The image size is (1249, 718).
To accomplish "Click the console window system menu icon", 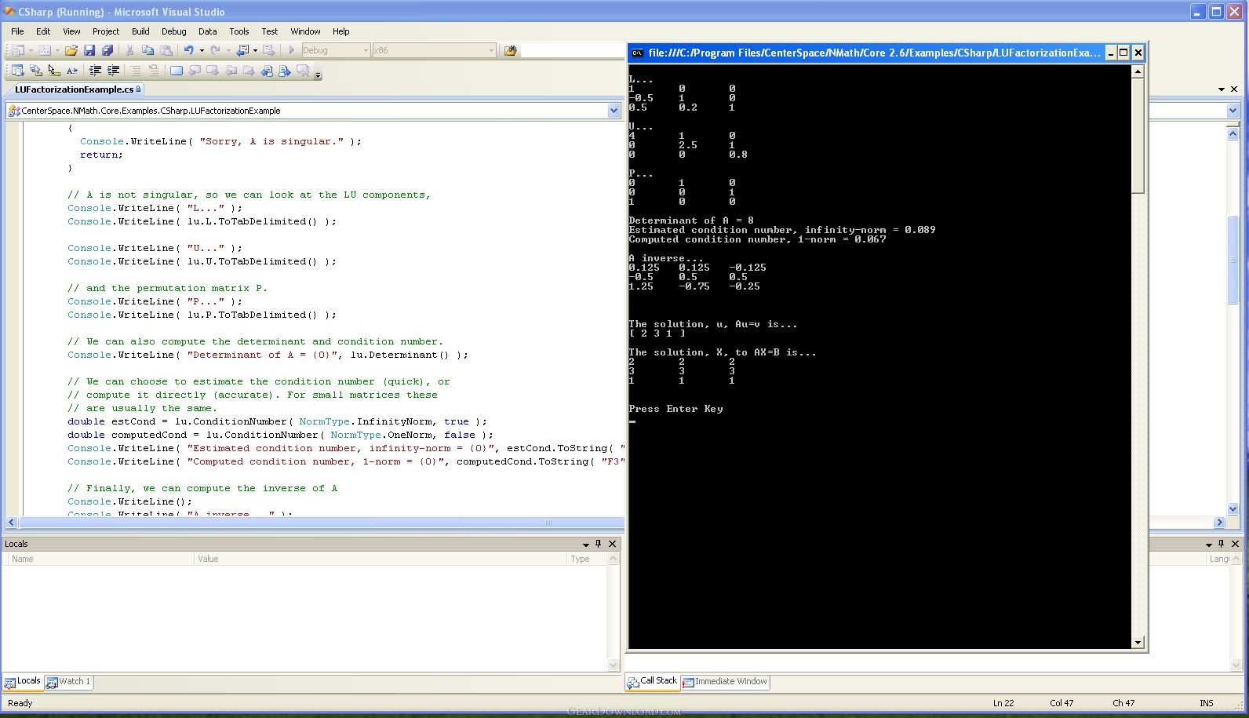I will pyautogui.click(x=637, y=53).
